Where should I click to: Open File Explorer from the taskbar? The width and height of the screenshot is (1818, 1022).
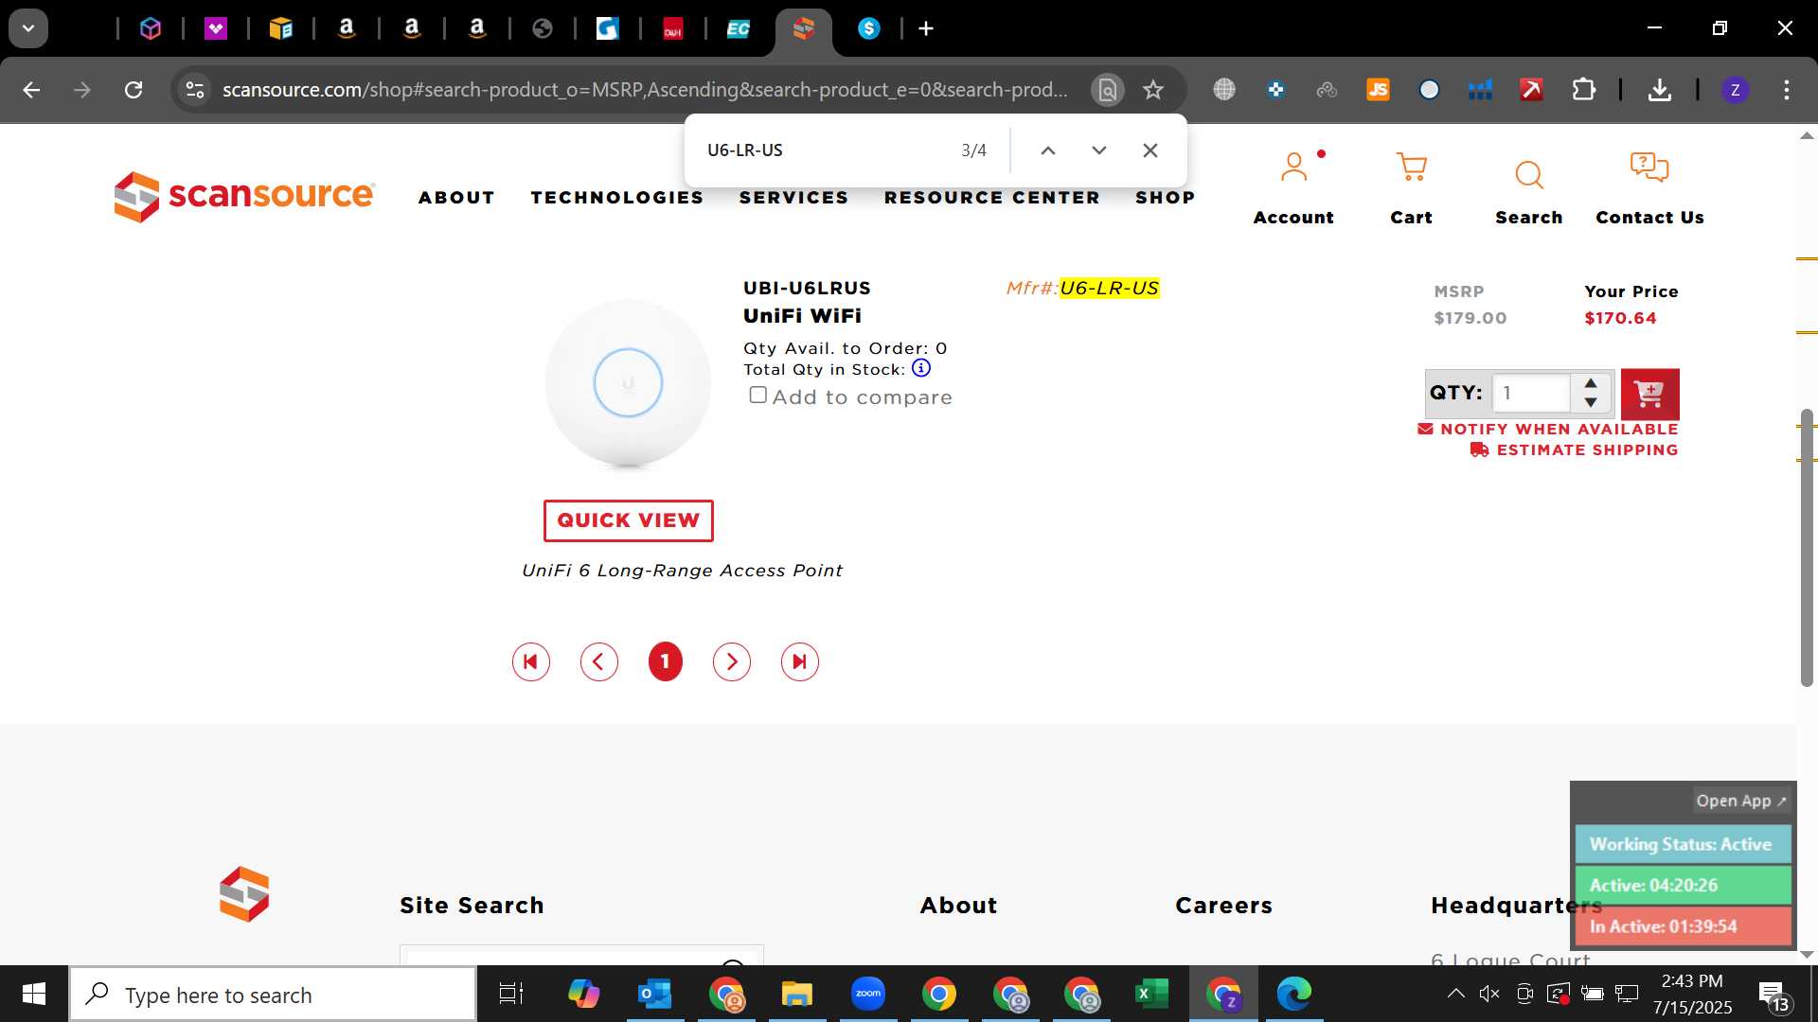(x=797, y=994)
